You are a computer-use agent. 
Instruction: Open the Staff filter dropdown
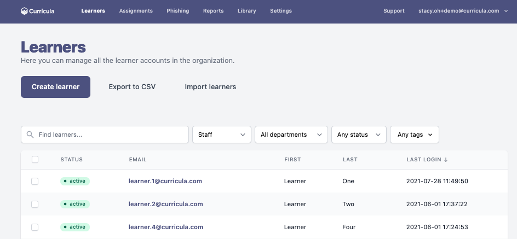[x=222, y=135]
